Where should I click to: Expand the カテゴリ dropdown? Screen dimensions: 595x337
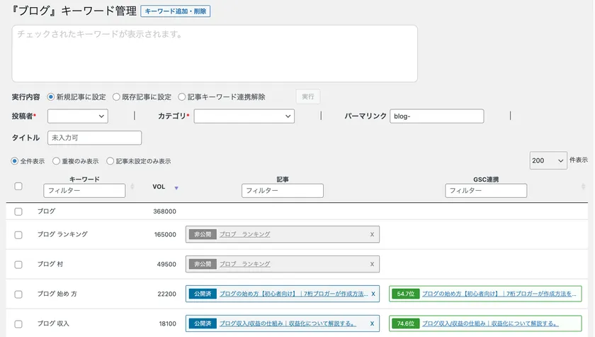tap(244, 116)
